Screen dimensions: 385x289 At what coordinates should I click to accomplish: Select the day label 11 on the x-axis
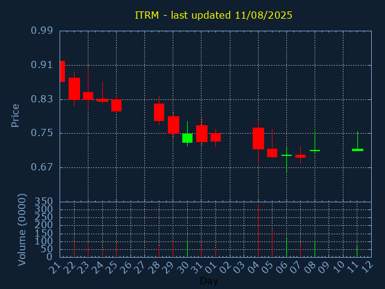(353, 267)
